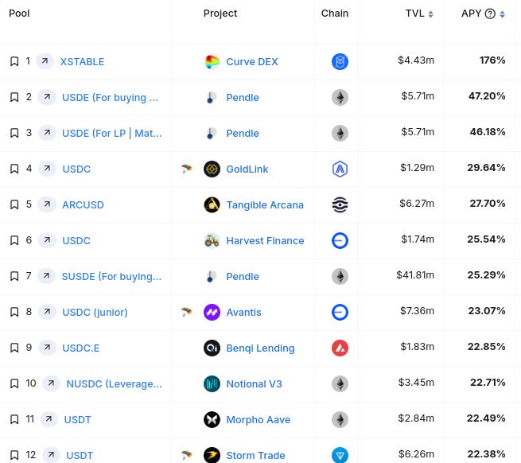The image size is (521, 463).
Task: Click the Benqi Lending logo
Action: (212, 348)
